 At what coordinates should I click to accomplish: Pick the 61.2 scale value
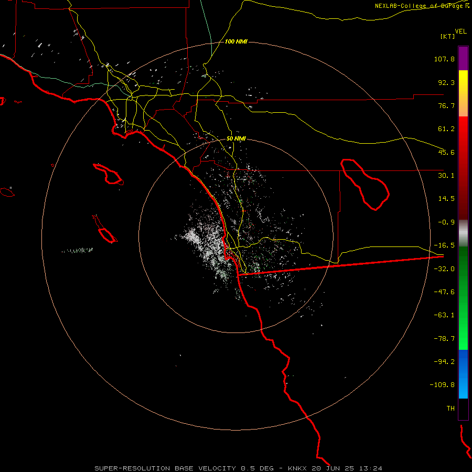coord(446,129)
